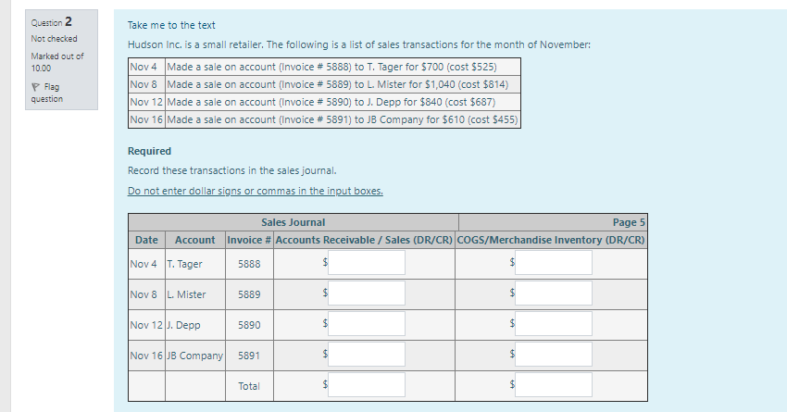Click the 'Question 2' label
The image size is (787, 412).
[x=51, y=22]
